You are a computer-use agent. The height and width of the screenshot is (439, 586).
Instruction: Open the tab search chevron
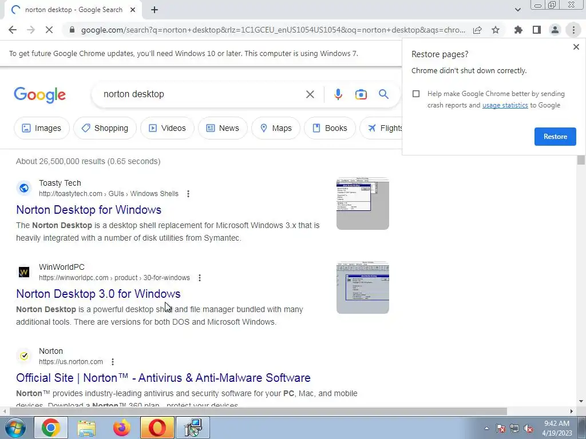click(x=517, y=10)
